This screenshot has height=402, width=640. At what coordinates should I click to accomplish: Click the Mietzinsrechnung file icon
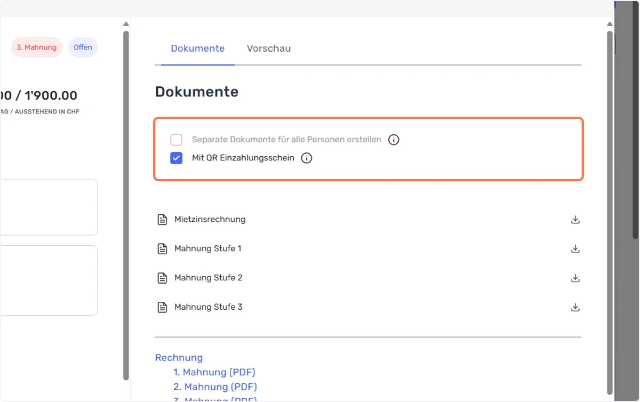click(x=162, y=220)
